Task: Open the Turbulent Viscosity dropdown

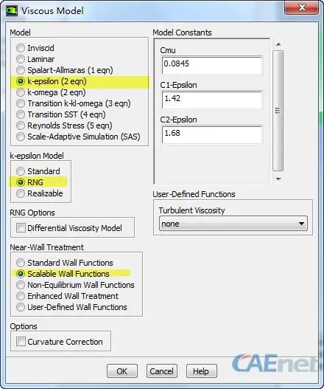Action: 233,224
